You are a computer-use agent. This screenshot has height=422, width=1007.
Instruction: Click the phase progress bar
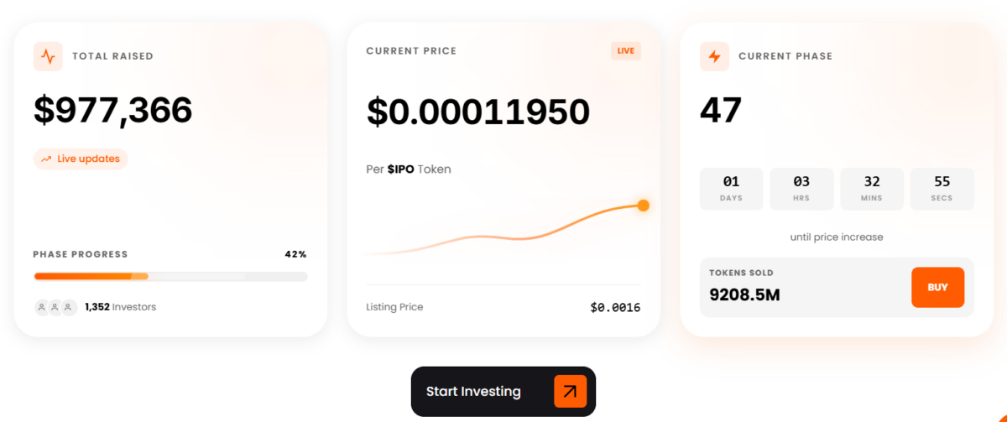pos(170,276)
